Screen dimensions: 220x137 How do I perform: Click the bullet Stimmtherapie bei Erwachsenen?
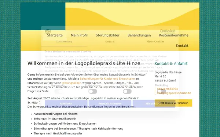78,129
